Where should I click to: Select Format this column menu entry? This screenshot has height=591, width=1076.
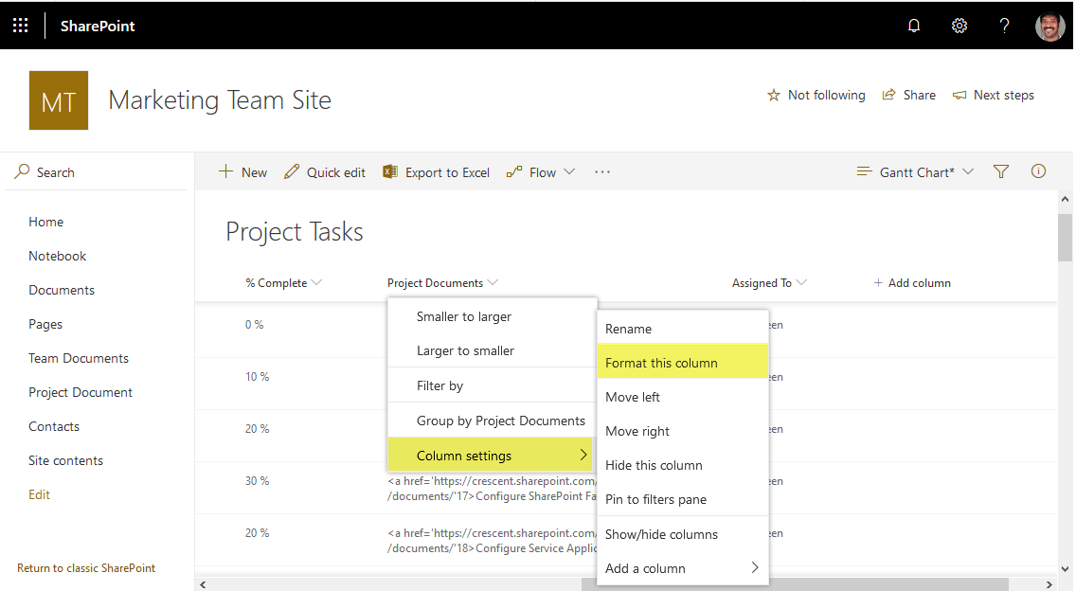tap(663, 362)
